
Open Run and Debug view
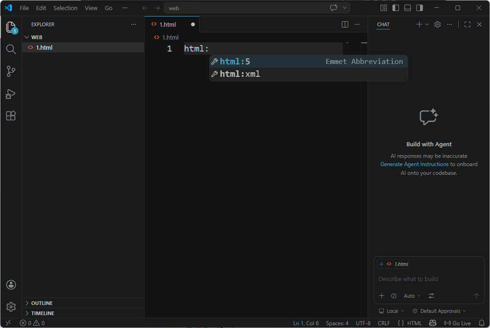coord(11,94)
